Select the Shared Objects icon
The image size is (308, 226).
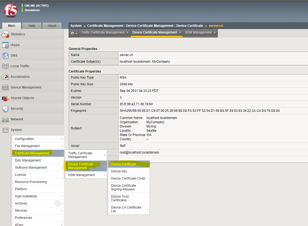click(x=5, y=98)
